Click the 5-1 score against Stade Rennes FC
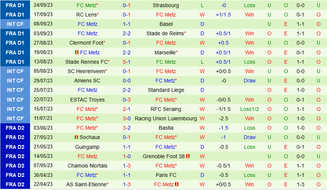 click(127, 62)
